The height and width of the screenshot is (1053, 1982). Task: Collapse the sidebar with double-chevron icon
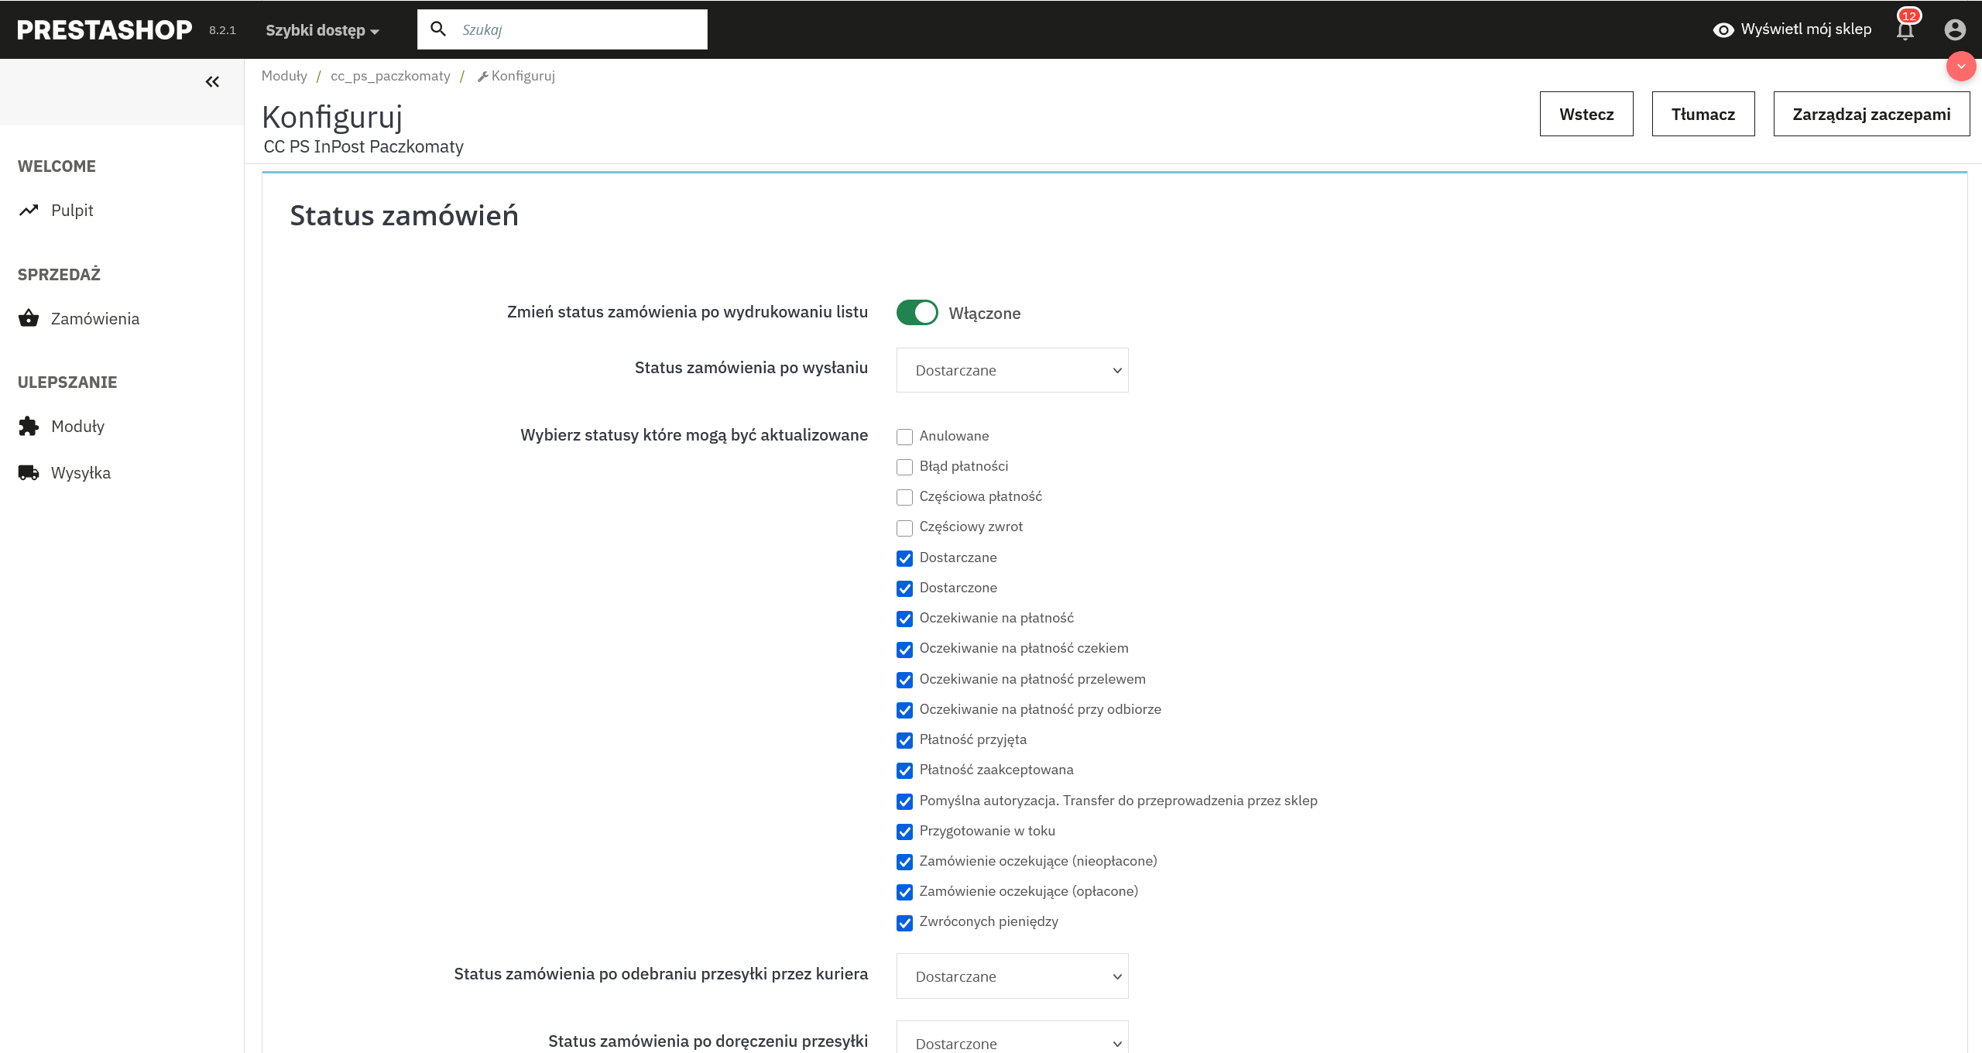[212, 82]
